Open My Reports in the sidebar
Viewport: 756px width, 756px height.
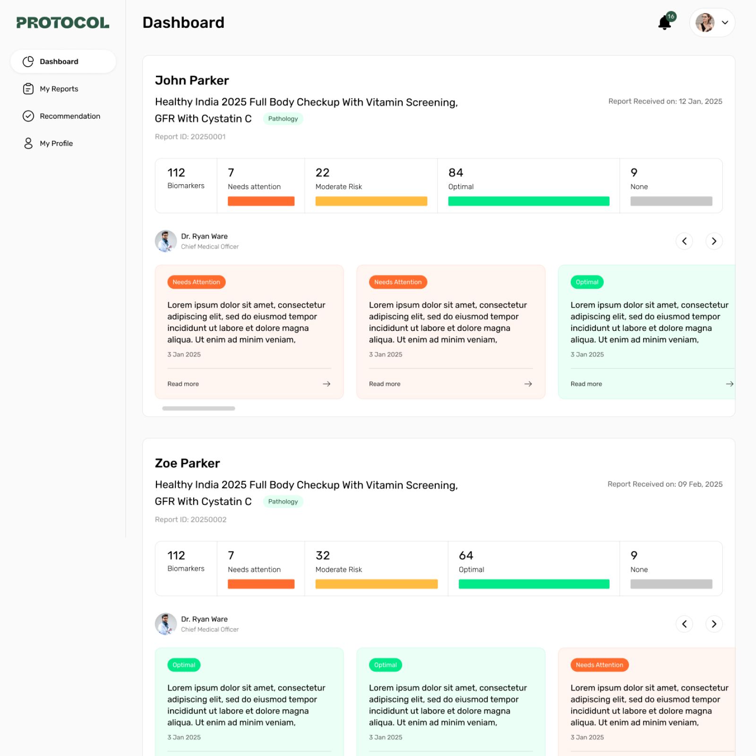(x=59, y=89)
